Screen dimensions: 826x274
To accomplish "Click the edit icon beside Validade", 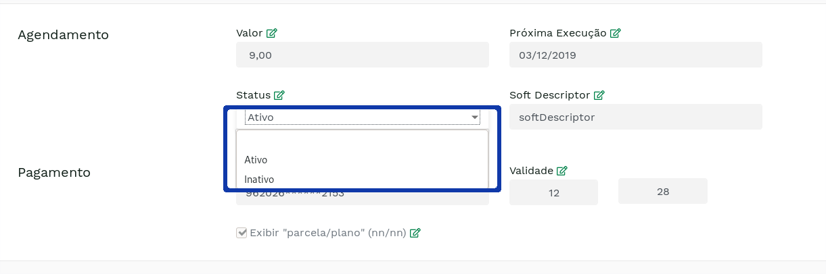I will tap(561, 171).
